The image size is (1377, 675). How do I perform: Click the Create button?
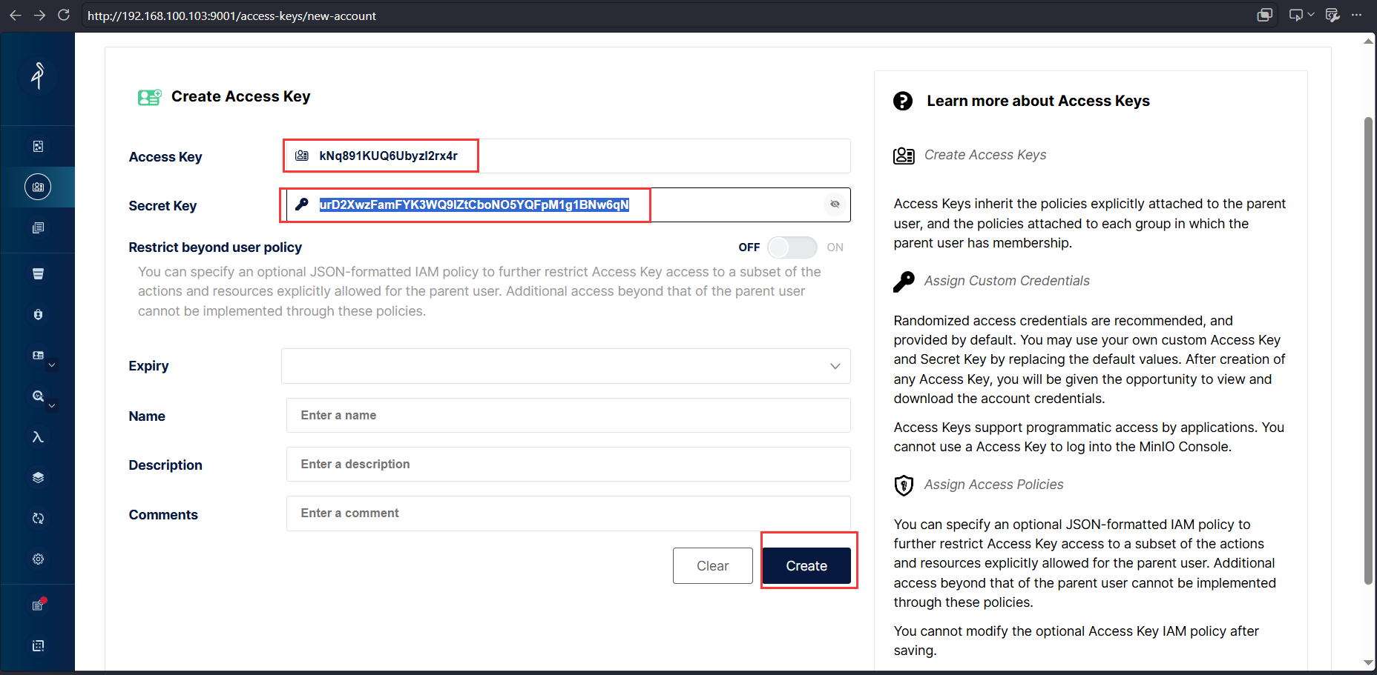click(x=806, y=566)
